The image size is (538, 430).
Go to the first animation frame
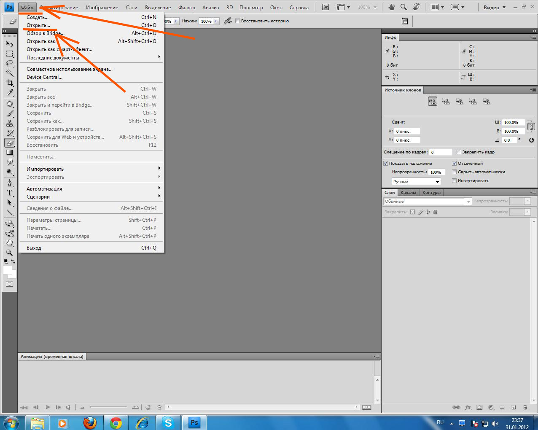pyautogui.click(x=24, y=407)
